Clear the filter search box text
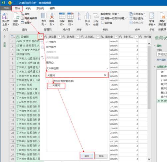 (105, 75)
